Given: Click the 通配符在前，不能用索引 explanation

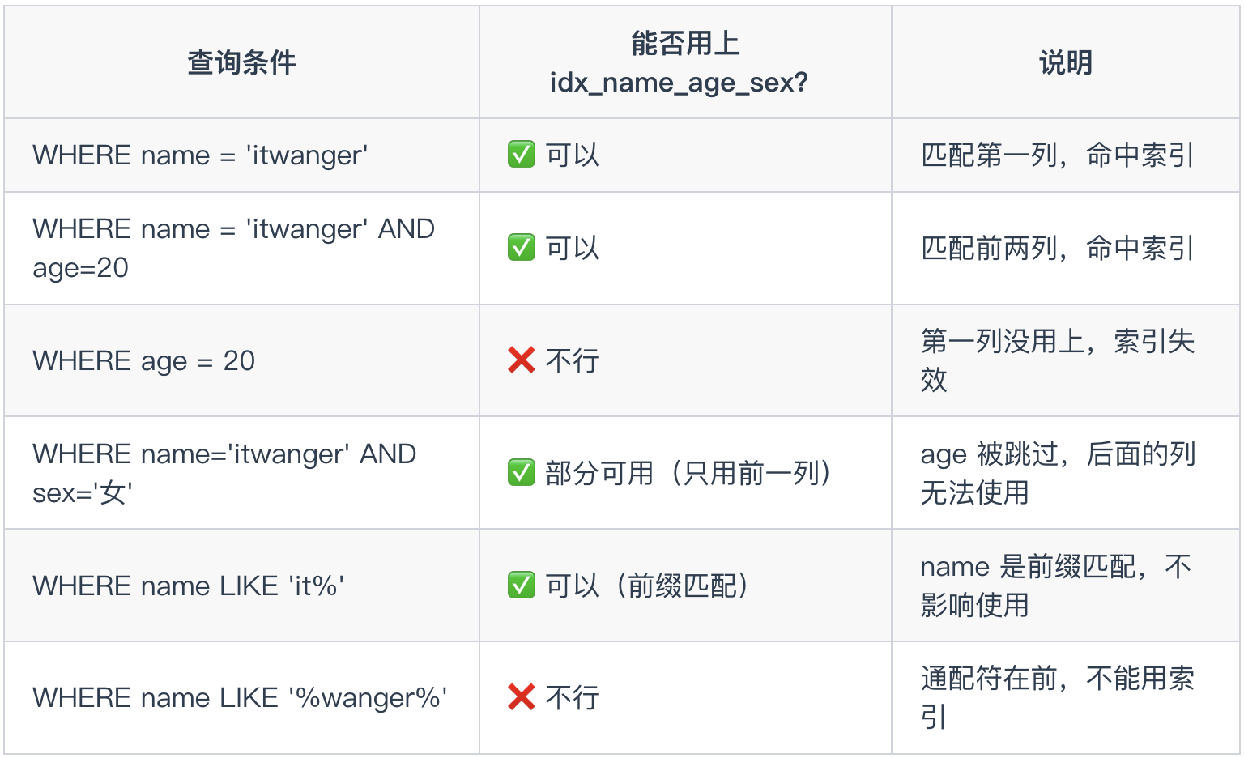Looking at the screenshot, I should click(1057, 697).
